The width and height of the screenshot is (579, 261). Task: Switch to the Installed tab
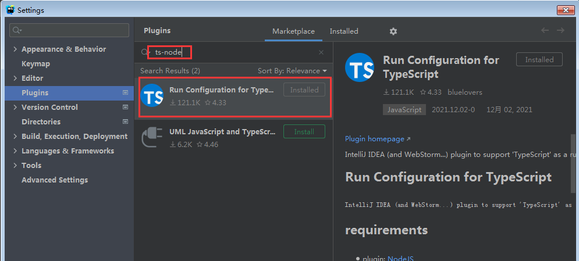[344, 31]
